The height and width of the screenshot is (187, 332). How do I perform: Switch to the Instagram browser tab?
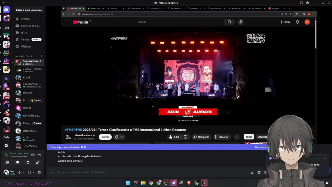tap(277, 8)
